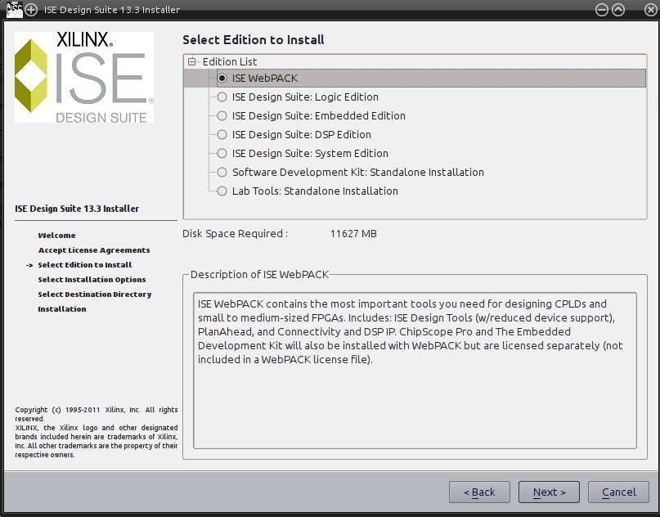The width and height of the screenshot is (660, 517).
Task: Click the 'Select Destination Directory' step
Action: [x=95, y=294]
